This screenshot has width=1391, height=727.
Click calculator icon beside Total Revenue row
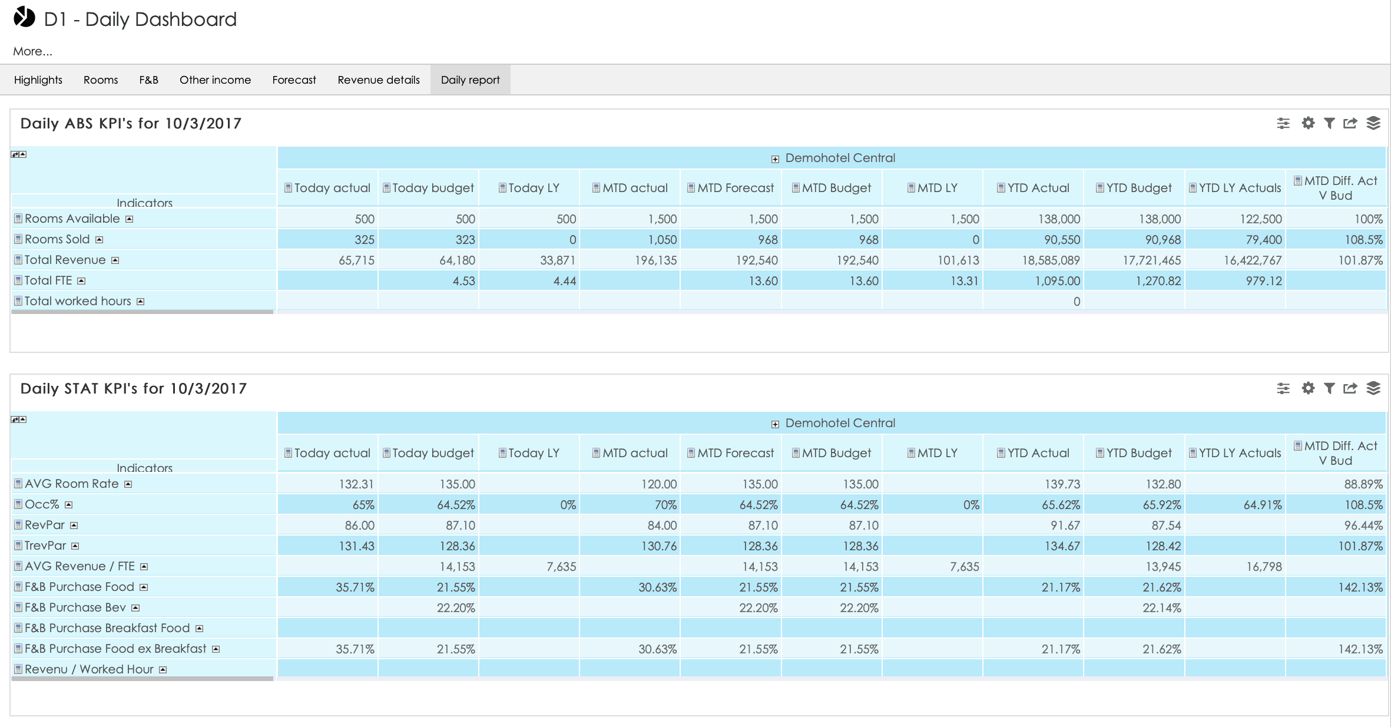coord(18,260)
